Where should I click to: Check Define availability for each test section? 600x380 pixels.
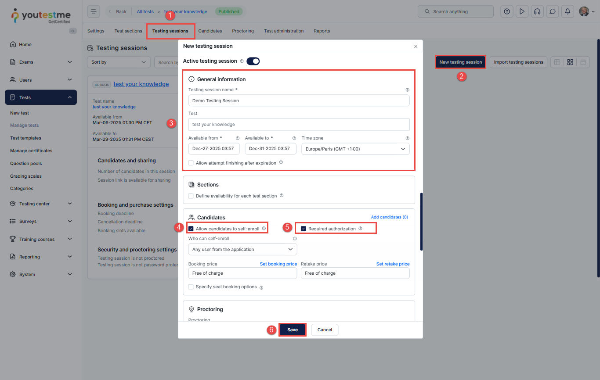tap(191, 196)
